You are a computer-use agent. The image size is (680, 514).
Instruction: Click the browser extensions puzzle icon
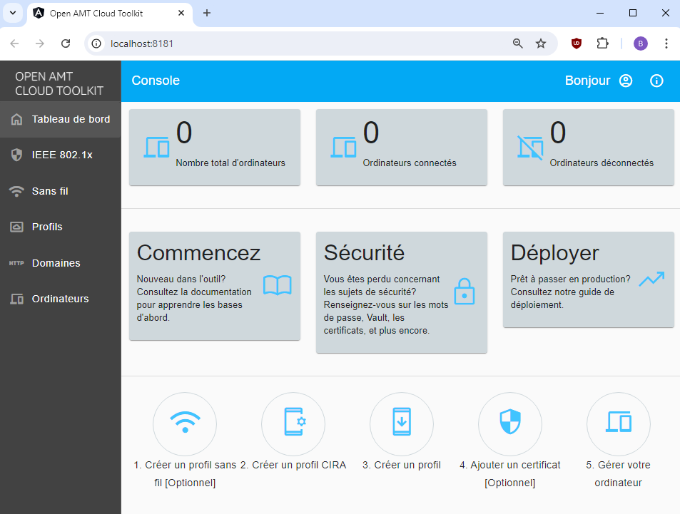[x=603, y=43]
